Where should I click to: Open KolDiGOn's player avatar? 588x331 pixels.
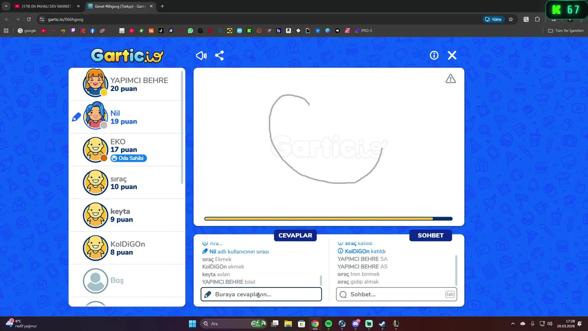(96, 248)
